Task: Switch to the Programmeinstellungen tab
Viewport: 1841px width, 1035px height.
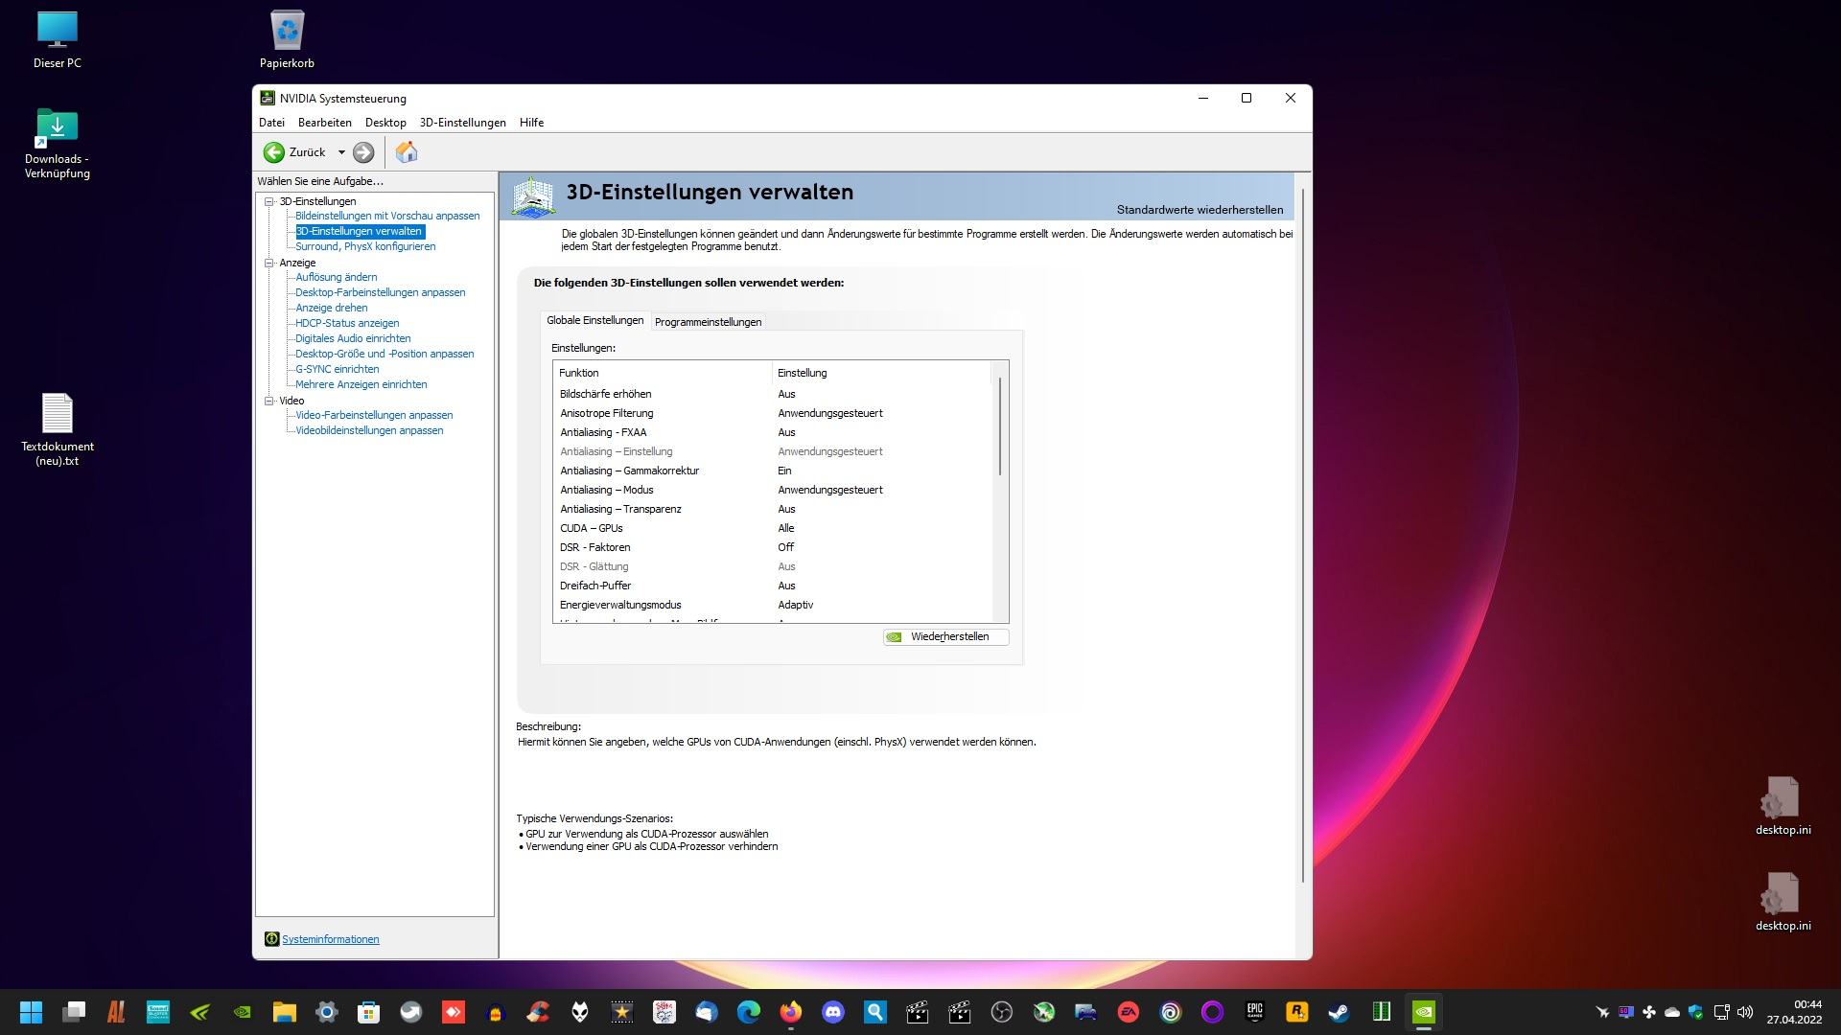Action: pos(708,322)
